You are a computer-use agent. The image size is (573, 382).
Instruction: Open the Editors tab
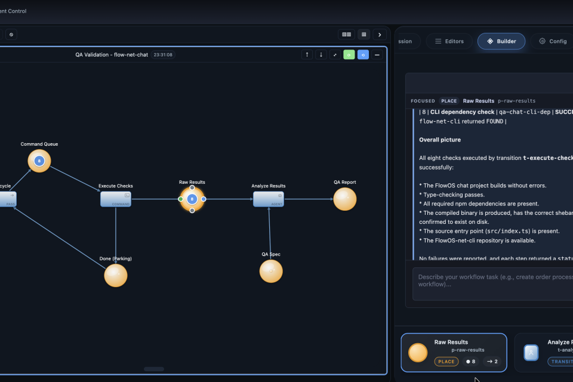pyautogui.click(x=449, y=41)
